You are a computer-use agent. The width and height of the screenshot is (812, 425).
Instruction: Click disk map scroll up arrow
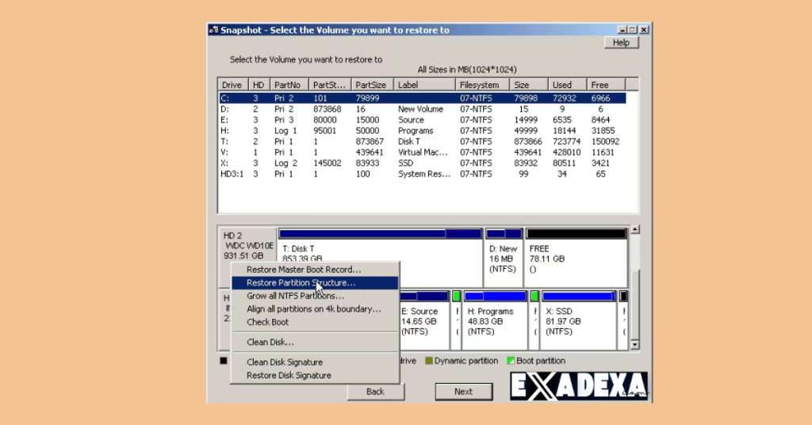(x=635, y=230)
